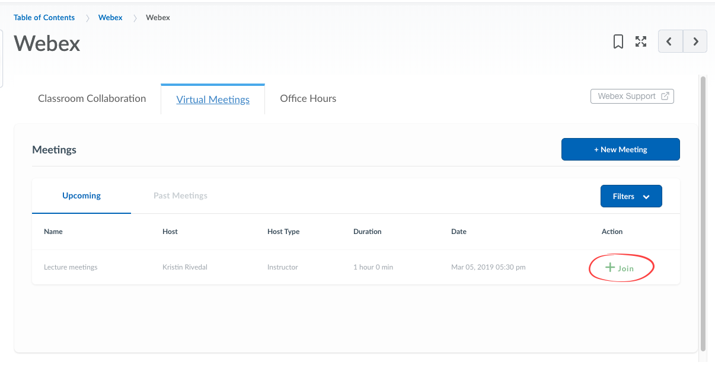This screenshot has height=375, width=715.
Task: Click the Name column header
Action: 53,232
